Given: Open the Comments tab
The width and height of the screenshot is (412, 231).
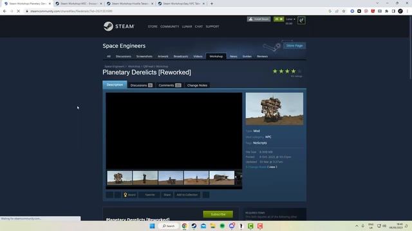Looking at the screenshot, I should [170, 85].
